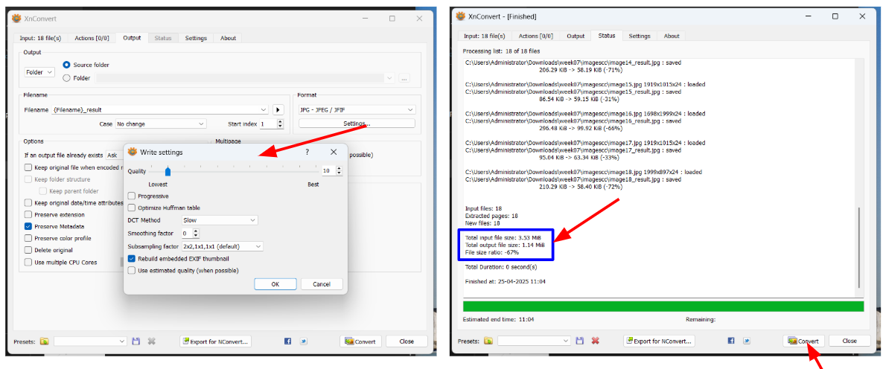
Task: Open the DCT Method Slow dropdown
Action: (x=220, y=220)
